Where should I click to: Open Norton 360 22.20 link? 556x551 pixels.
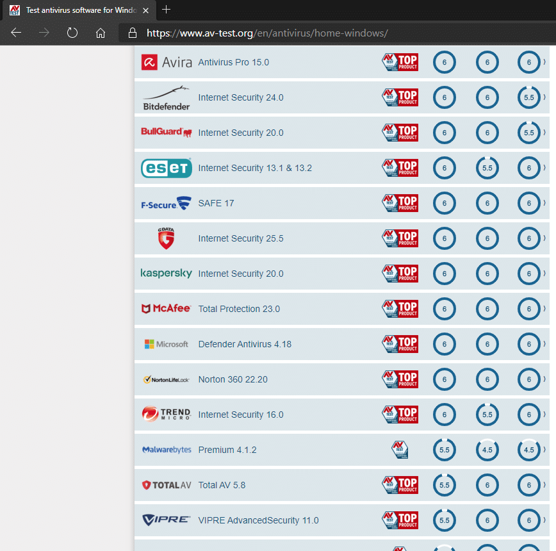pyautogui.click(x=233, y=379)
